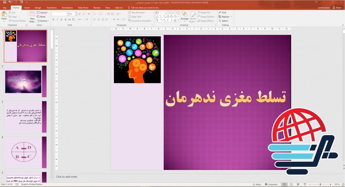The height and width of the screenshot is (187, 345).
Task: Click the Notes button in status bar
Action: 257,184
